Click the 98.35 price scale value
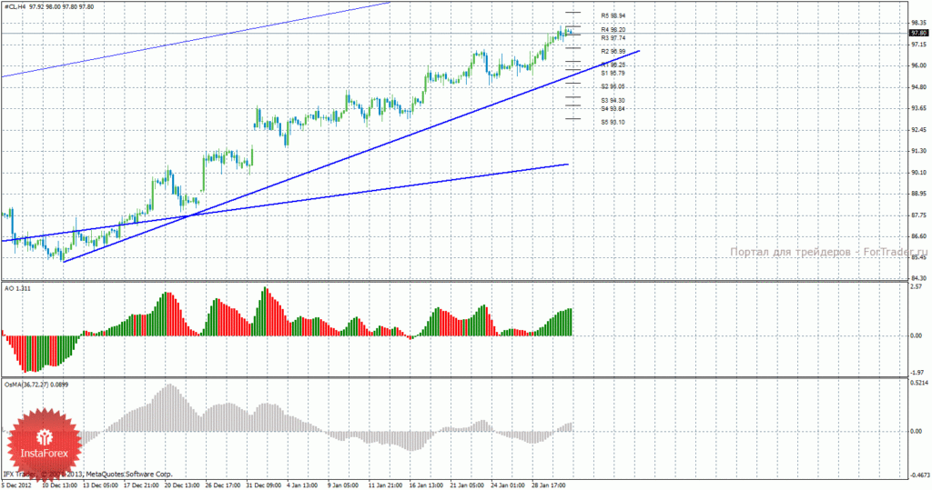 918,23
